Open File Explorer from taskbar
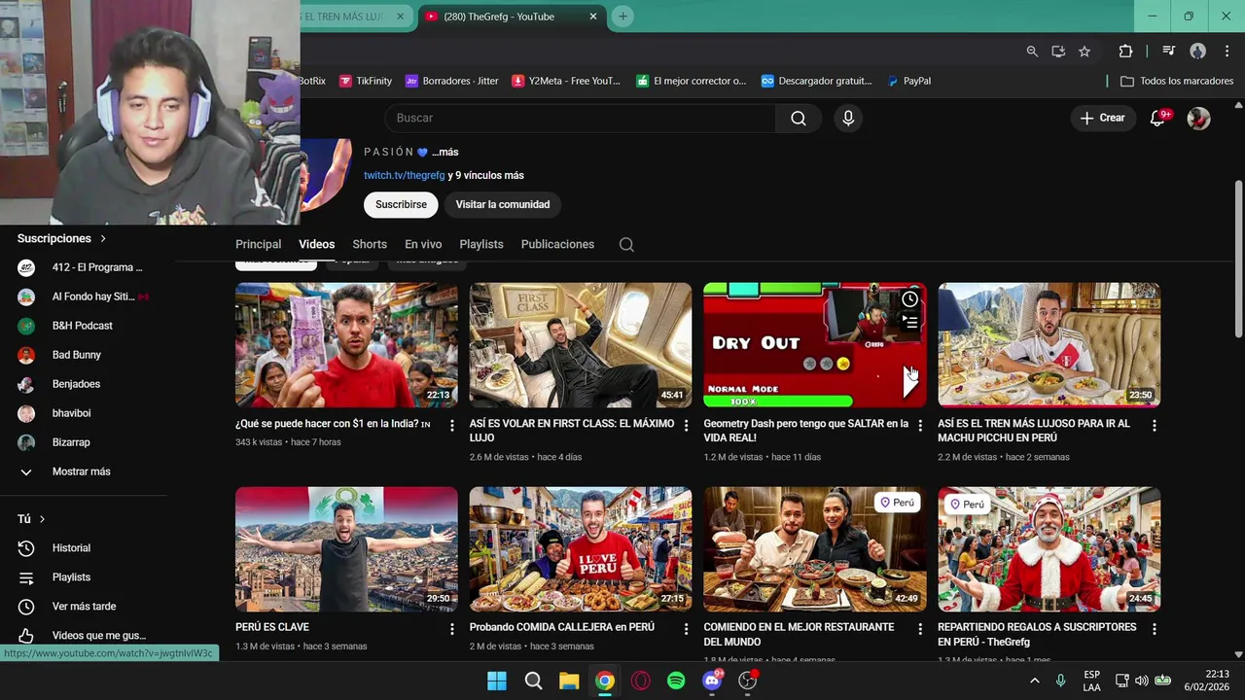This screenshot has height=700, width=1245. pos(569,681)
